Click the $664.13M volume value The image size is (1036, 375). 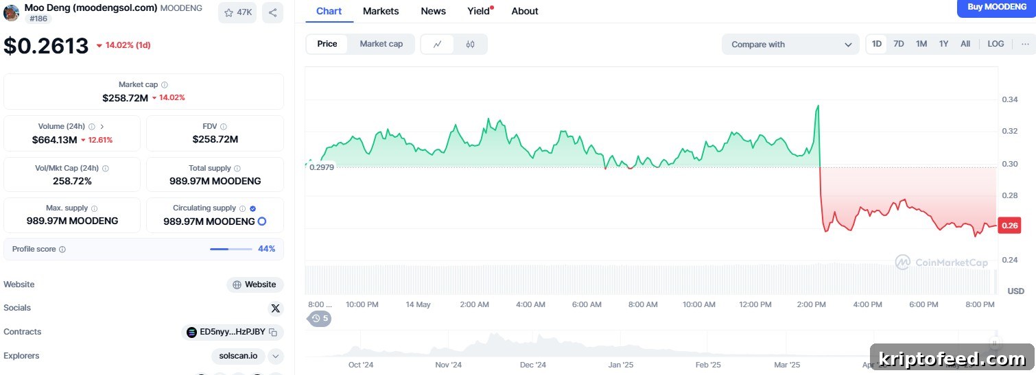[54, 140]
